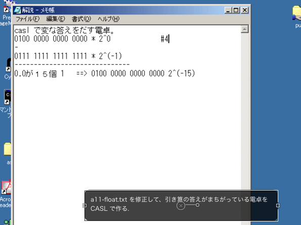Click the caption text about a11-float.txt
The image size is (301, 225).
179,204
